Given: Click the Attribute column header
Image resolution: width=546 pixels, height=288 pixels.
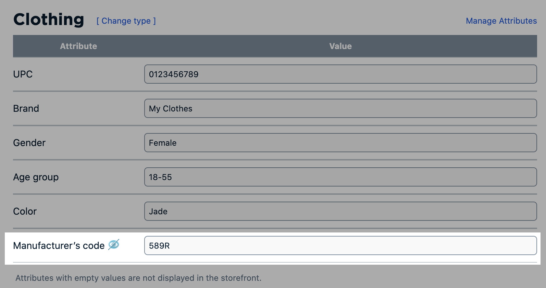Looking at the screenshot, I should (78, 46).
